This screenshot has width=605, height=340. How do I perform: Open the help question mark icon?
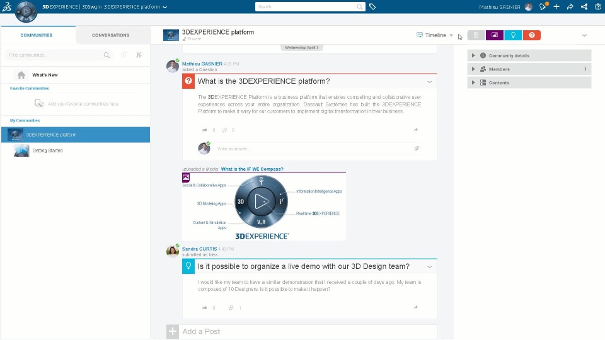click(x=597, y=6)
